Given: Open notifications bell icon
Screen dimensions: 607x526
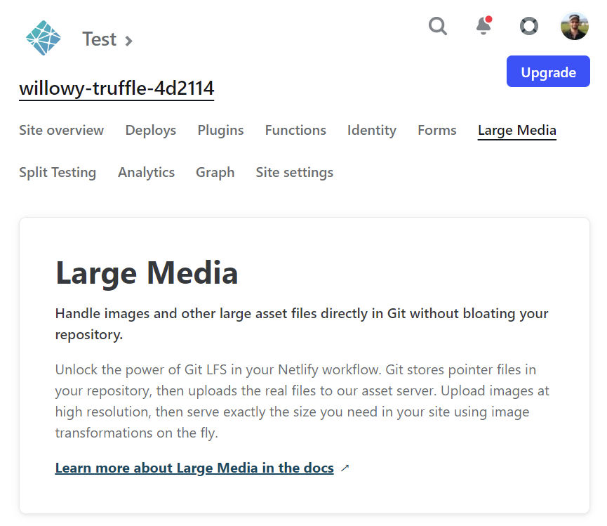Looking at the screenshot, I should [x=483, y=25].
